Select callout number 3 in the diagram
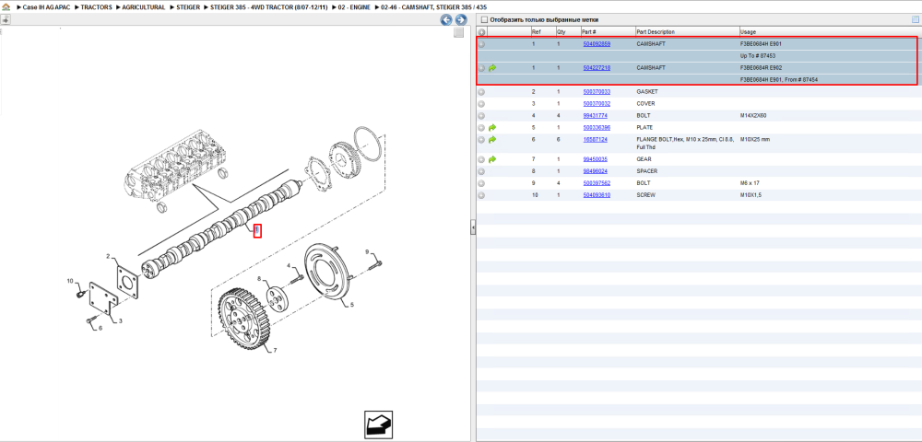 (120, 321)
